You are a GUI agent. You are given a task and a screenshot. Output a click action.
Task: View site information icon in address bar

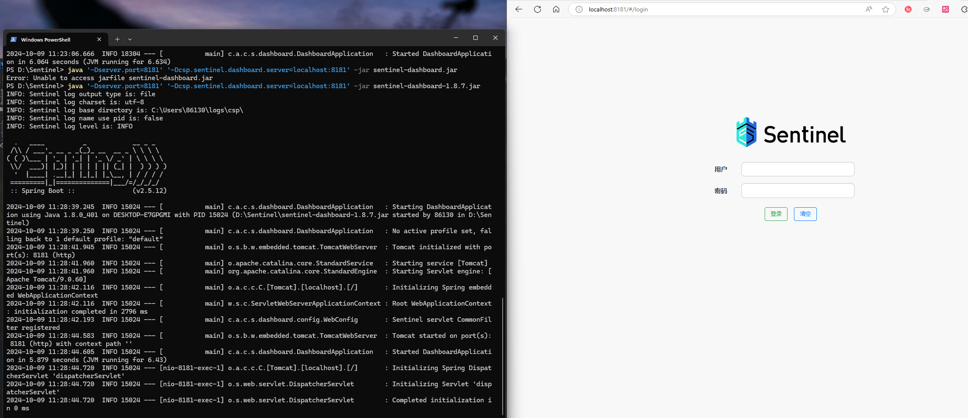tap(579, 9)
